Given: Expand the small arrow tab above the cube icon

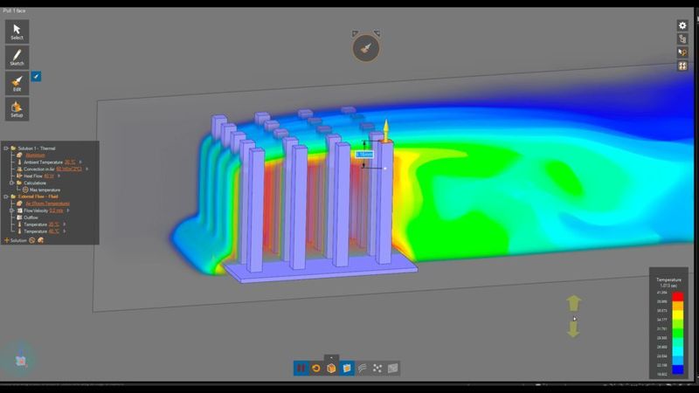Looking at the screenshot, I should coord(331,357).
